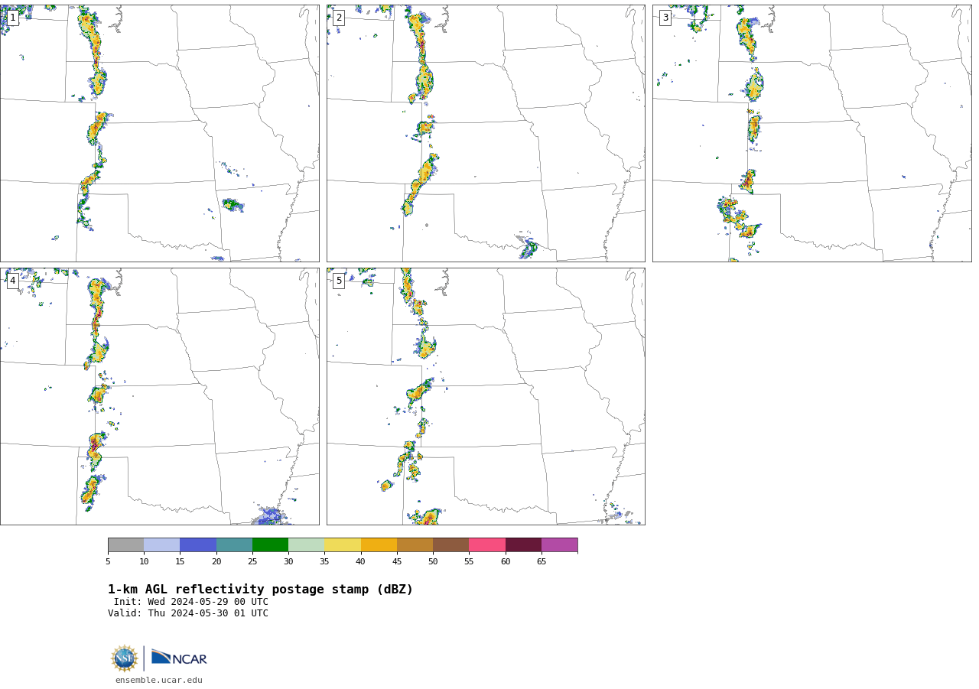Click the light blue 10-15 dBZ swatch
979x689 pixels.
pyautogui.click(x=162, y=544)
